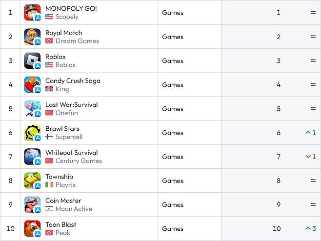Select the Roblox app icon
The height and width of the screenshot is (241, 321).
pyautogui.click(x=32, y=61)
